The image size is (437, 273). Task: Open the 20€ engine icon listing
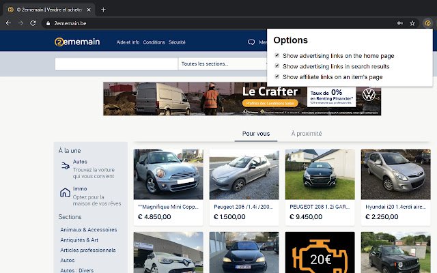(x=320, y=253)
